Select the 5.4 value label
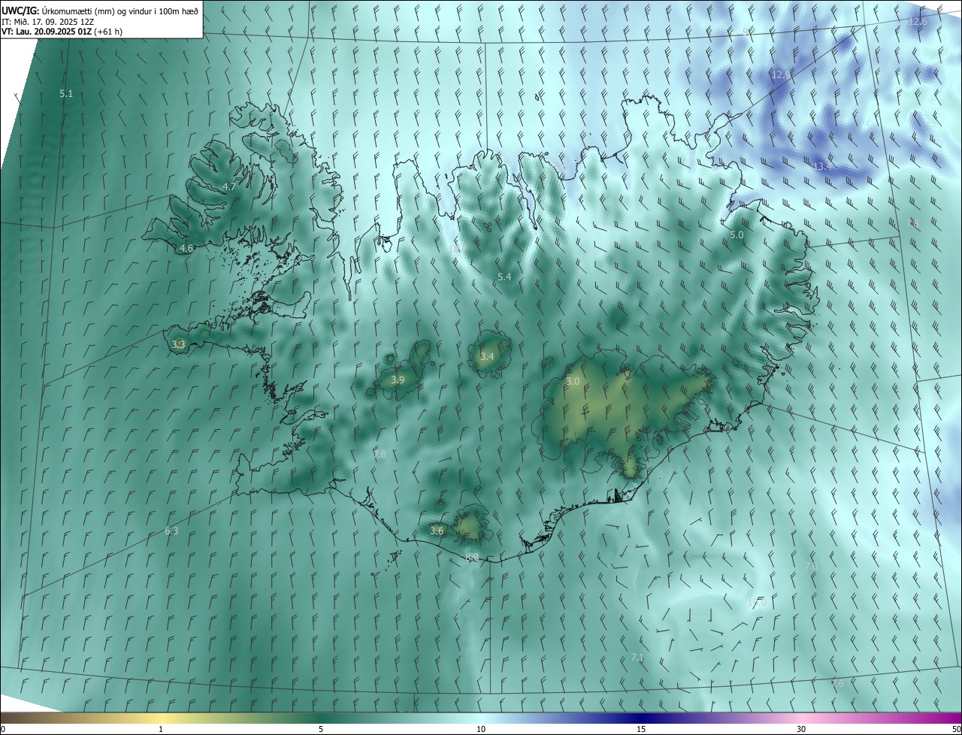 (x=504, y=277)
